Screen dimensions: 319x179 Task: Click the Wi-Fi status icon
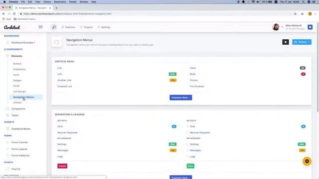[253, 2]
